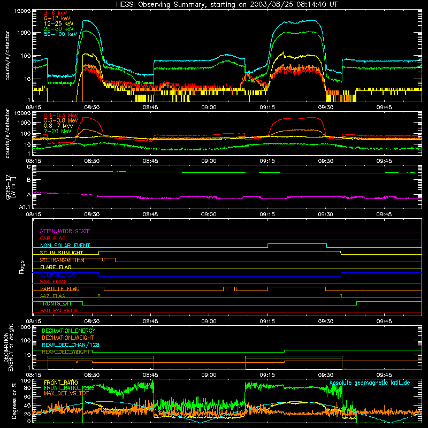Click the 0.3-0.8 MeV legend entry

point(61,120)
